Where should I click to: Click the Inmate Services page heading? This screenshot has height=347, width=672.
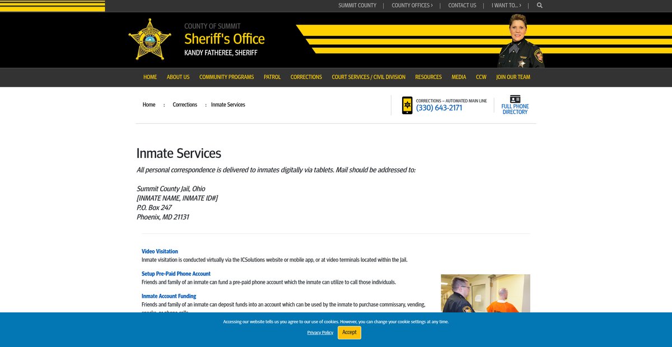tap(179, 153)
